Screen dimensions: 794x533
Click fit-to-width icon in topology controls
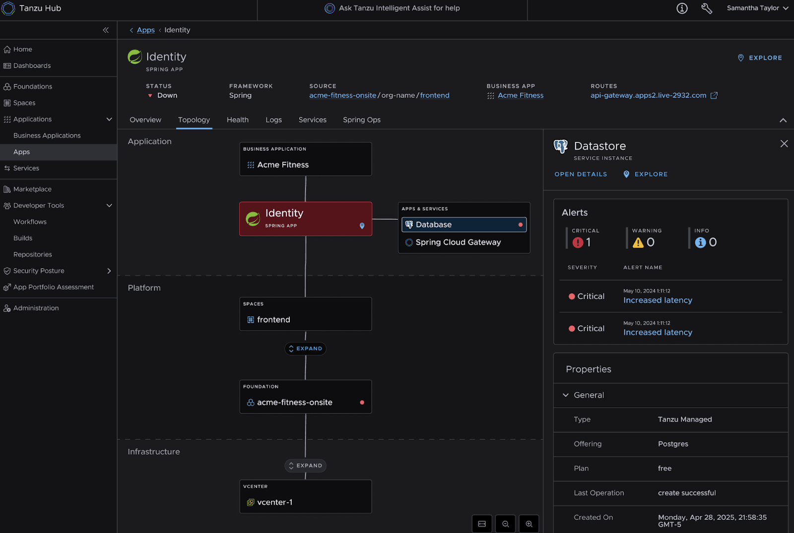click(x=482, y=524)
